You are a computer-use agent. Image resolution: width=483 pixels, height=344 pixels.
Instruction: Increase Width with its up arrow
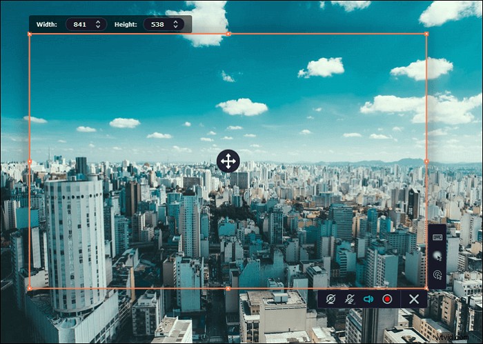pos(98,22)
